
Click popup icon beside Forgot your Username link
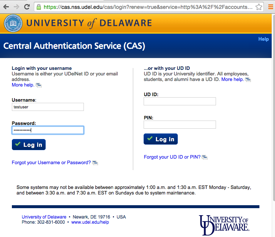tap(95, 163)
